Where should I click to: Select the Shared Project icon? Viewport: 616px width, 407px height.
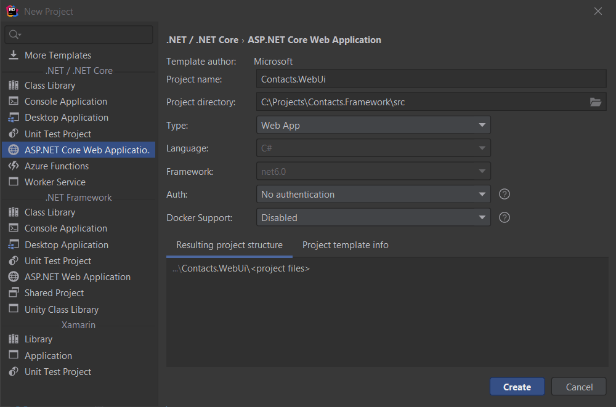click(x=14, y=292)
